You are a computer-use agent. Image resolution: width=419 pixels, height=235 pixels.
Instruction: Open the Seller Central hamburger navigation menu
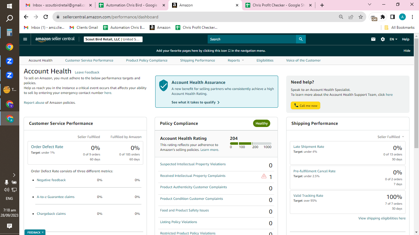25,39
